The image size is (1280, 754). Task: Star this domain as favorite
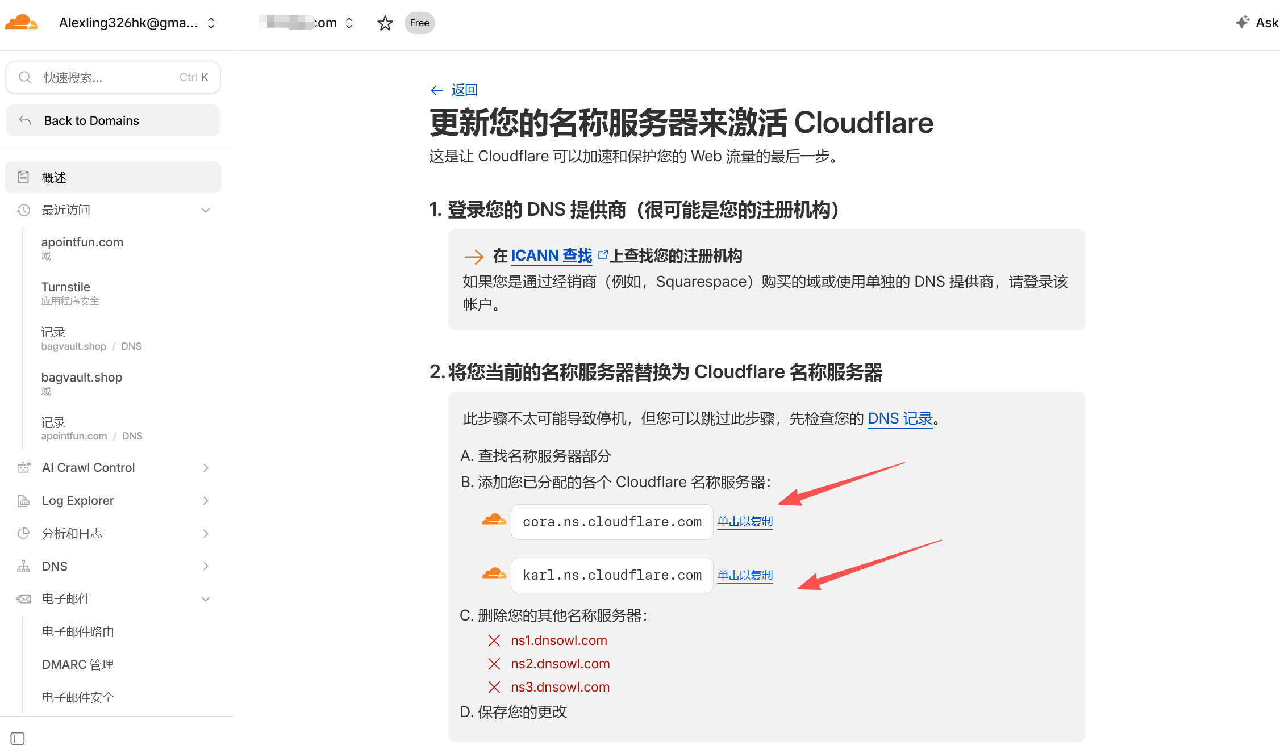[x=385, y=23]
